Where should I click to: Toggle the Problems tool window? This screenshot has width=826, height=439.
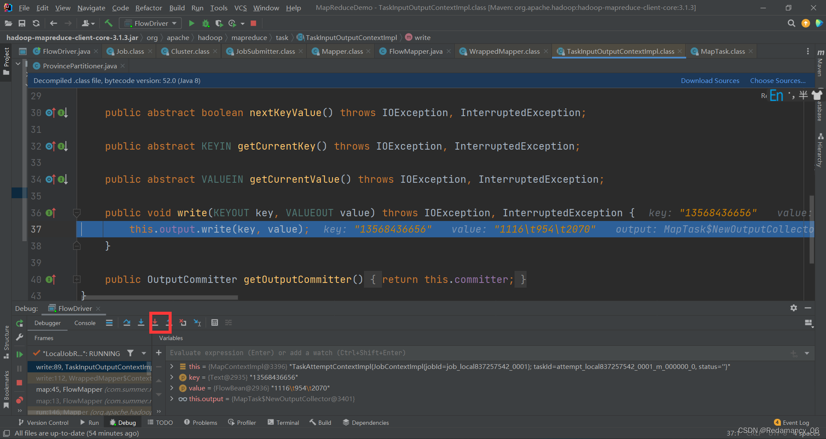coord(200,423)
